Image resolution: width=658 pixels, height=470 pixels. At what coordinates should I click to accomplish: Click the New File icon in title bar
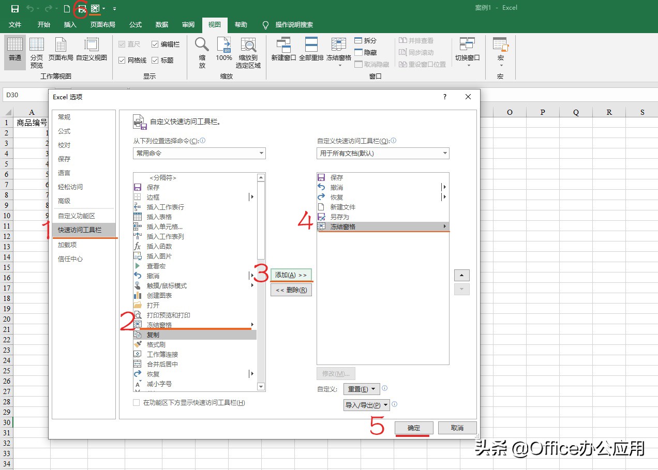66,8
